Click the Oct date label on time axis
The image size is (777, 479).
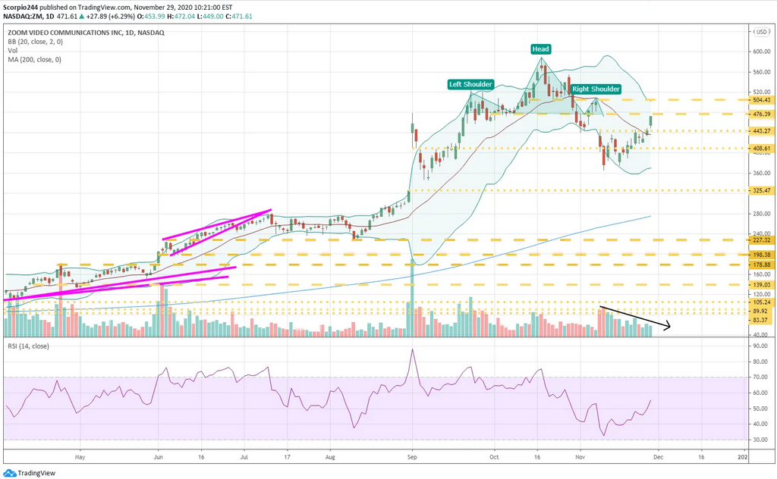(x=494, y=457)
